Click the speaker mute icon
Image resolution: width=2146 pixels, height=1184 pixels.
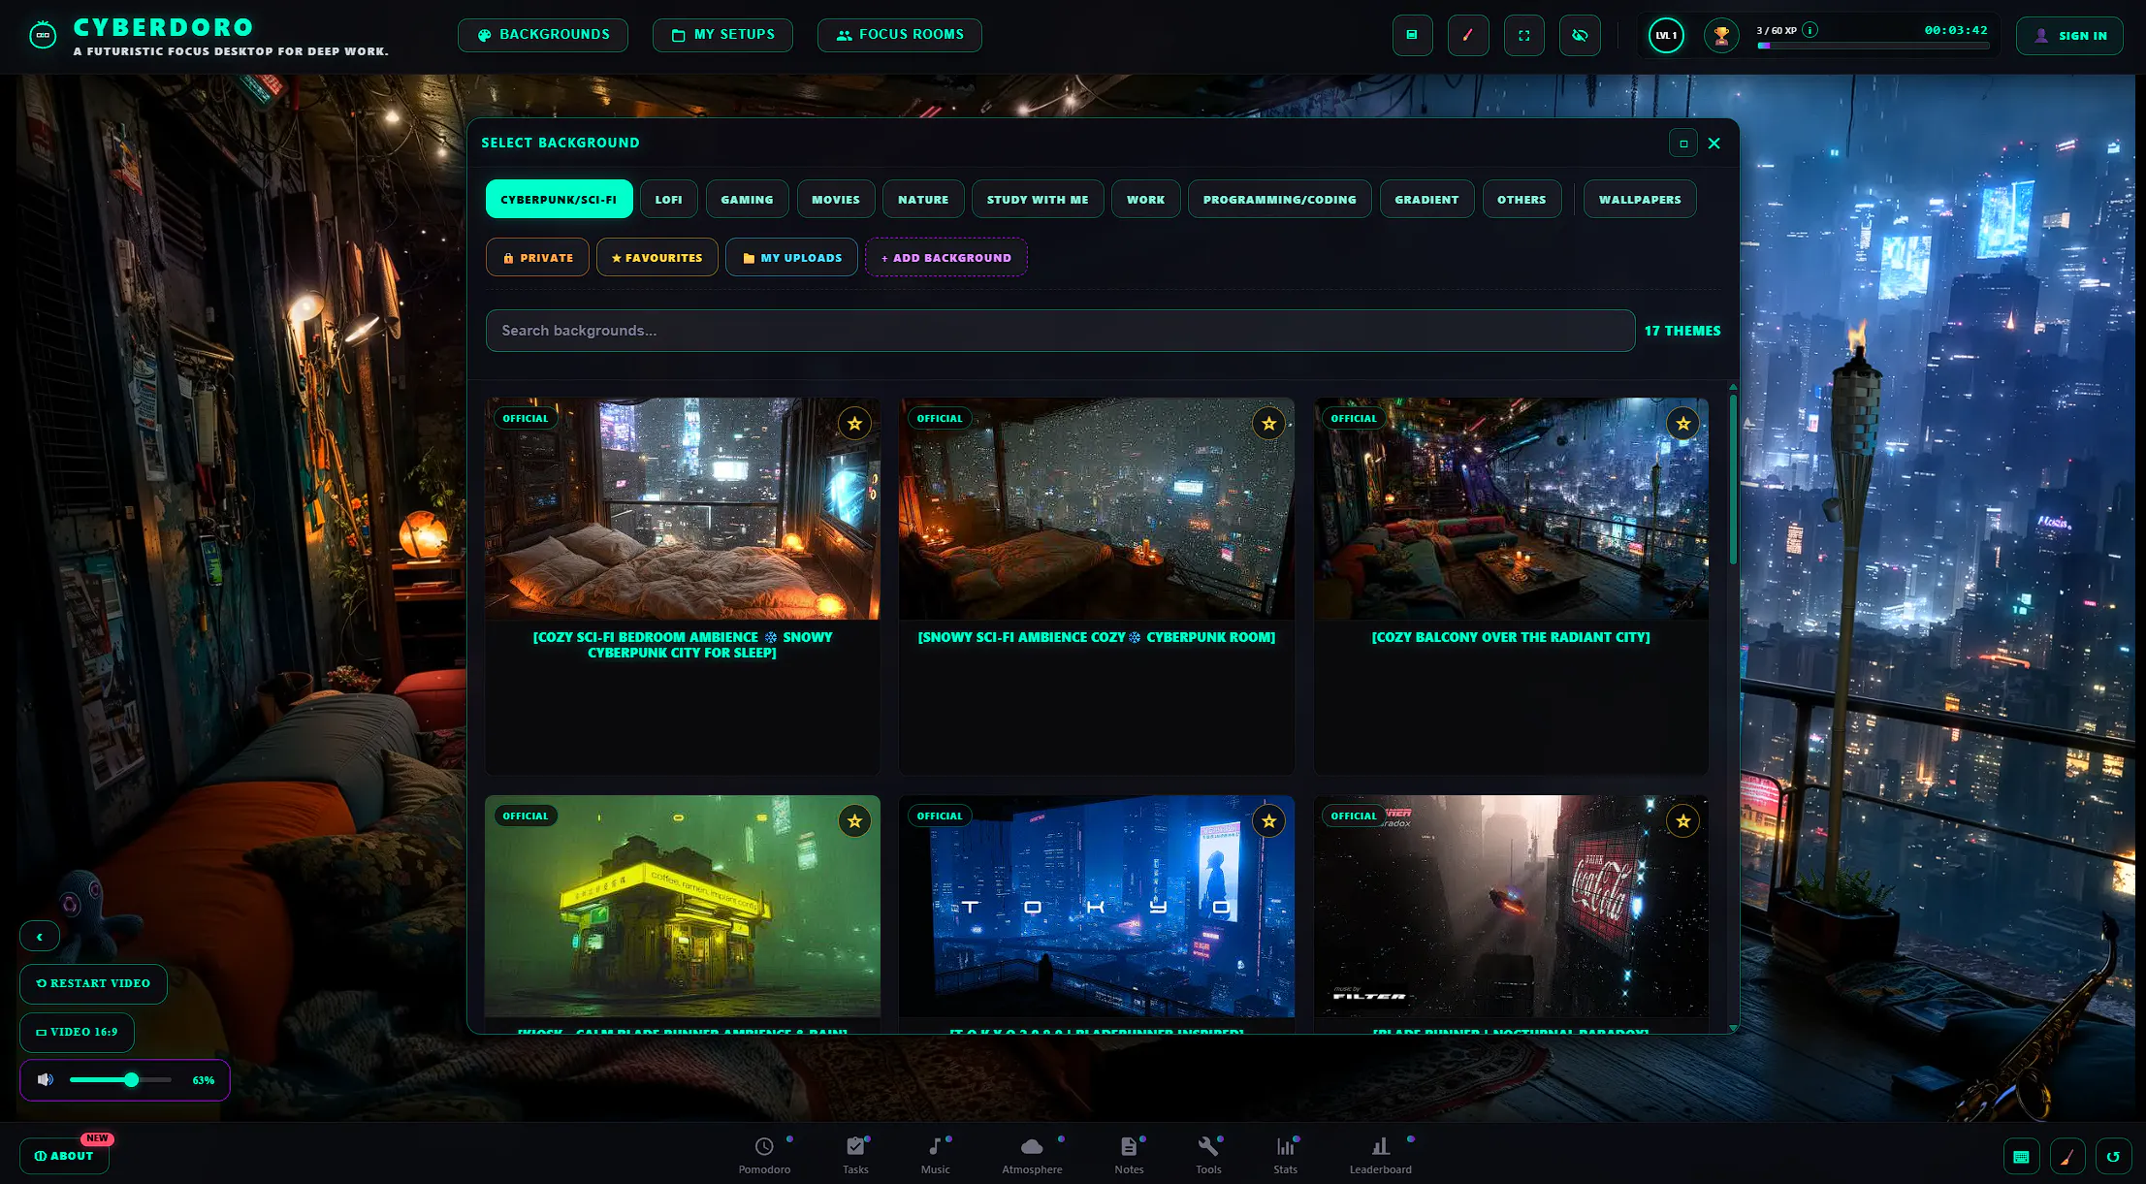(x=45, y=1079)
